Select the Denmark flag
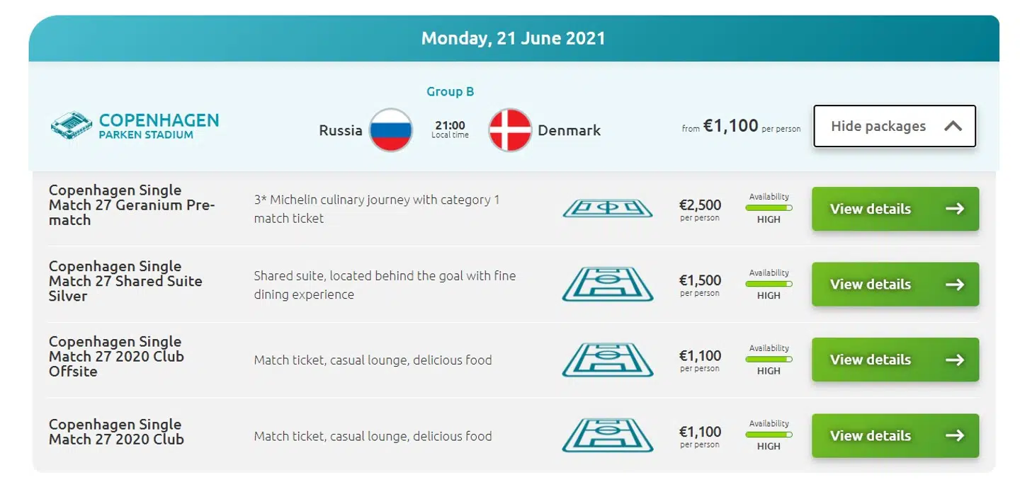The width and height of the screenshot is (1020, 499). (x=509, y=130)
